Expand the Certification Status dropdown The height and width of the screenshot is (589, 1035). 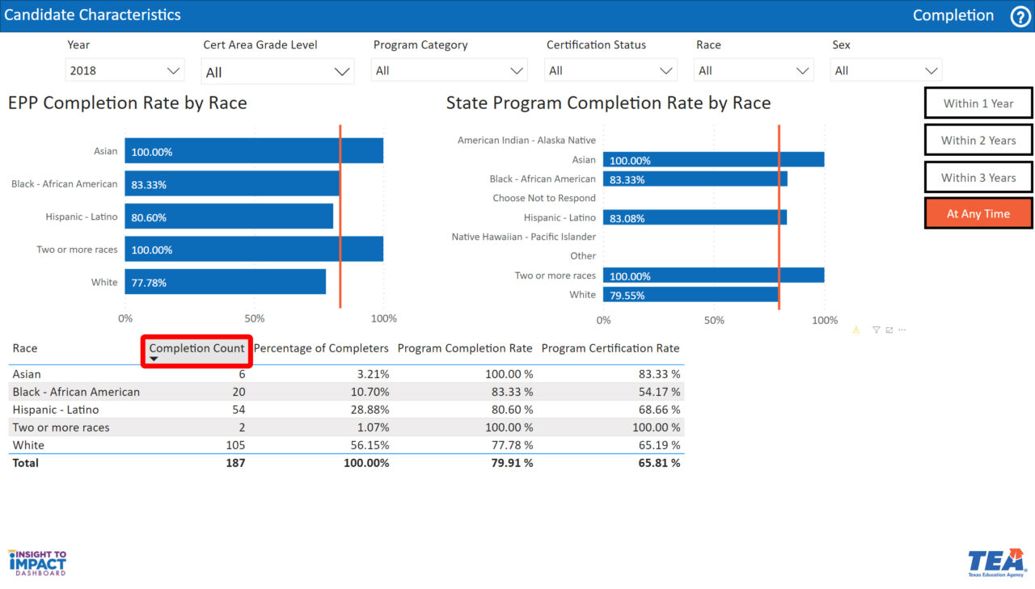click(610, 71)
